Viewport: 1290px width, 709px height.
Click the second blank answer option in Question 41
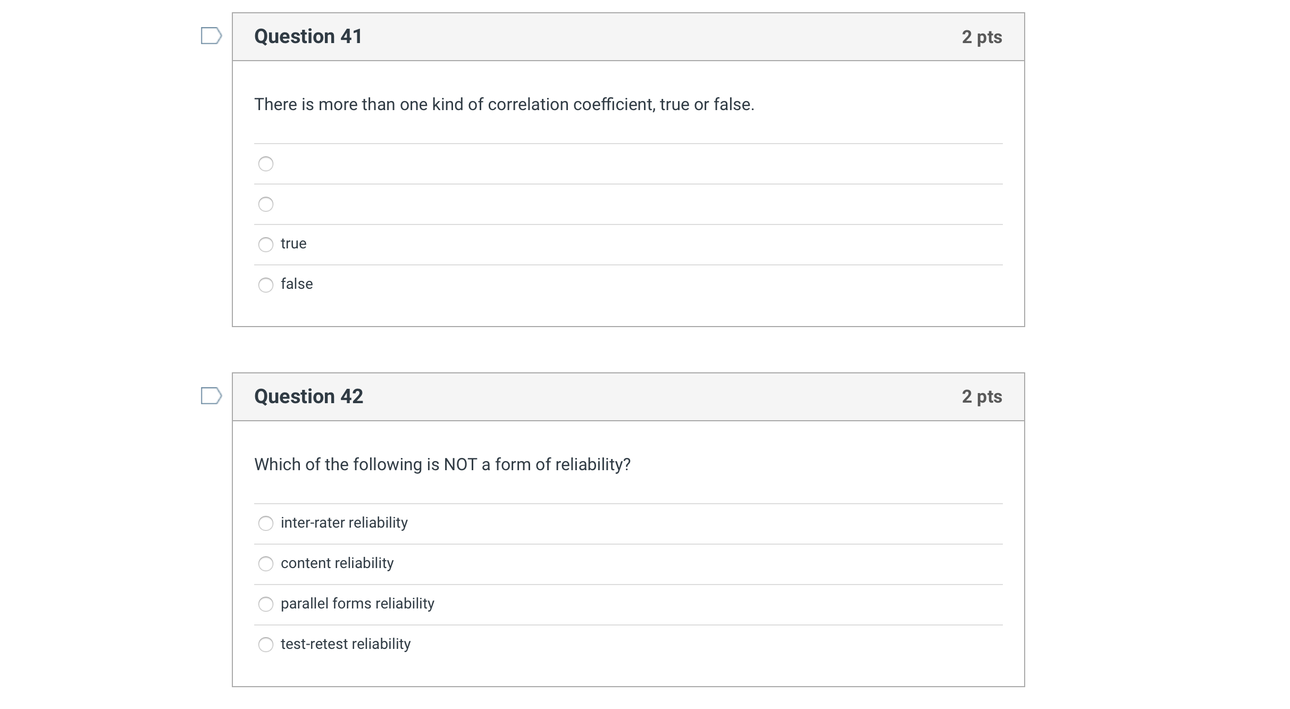pos(266,204)
